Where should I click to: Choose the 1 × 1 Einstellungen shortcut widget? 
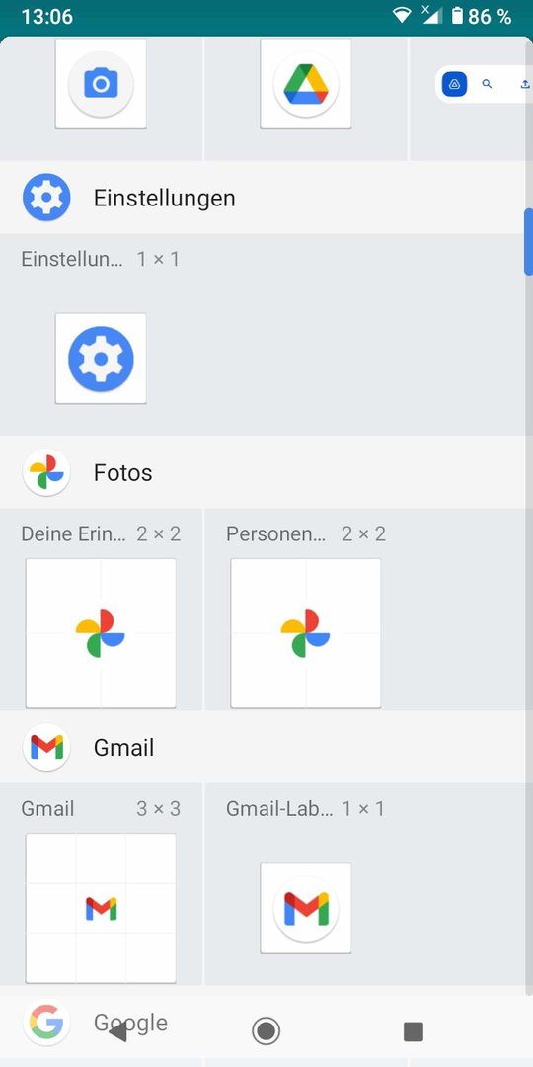pos(101,359)
